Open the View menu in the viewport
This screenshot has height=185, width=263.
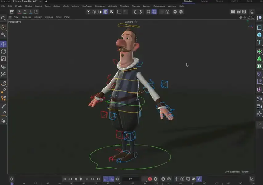click(x=16, y=17)
